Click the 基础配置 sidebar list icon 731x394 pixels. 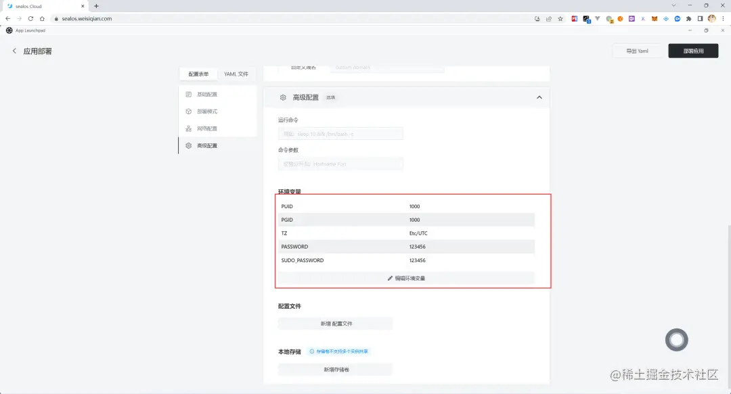coord(188,94)
